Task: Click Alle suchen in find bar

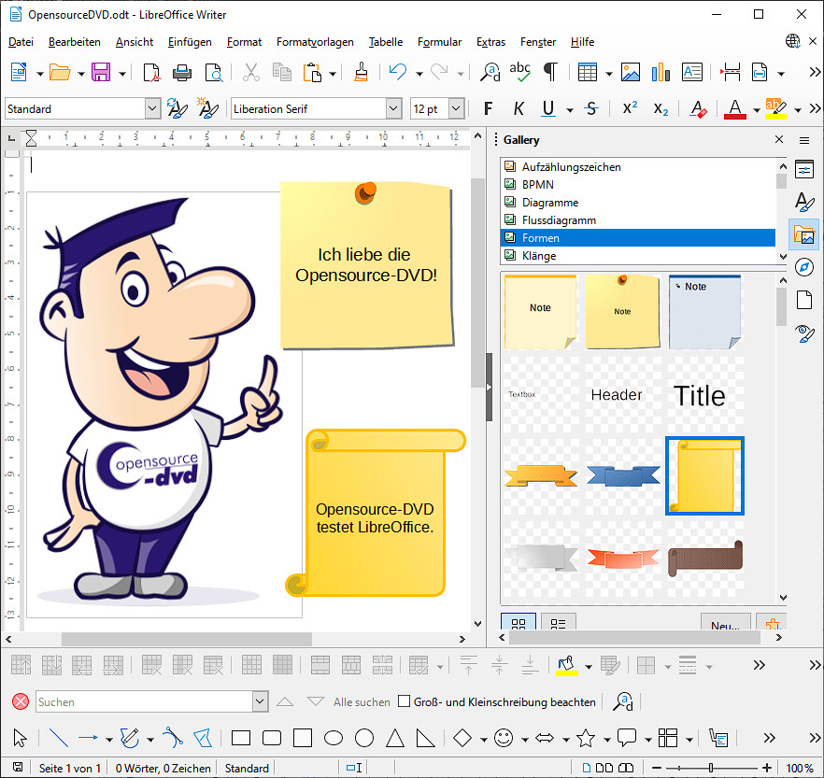Action: pyautogui.click(x=362, y=701)
